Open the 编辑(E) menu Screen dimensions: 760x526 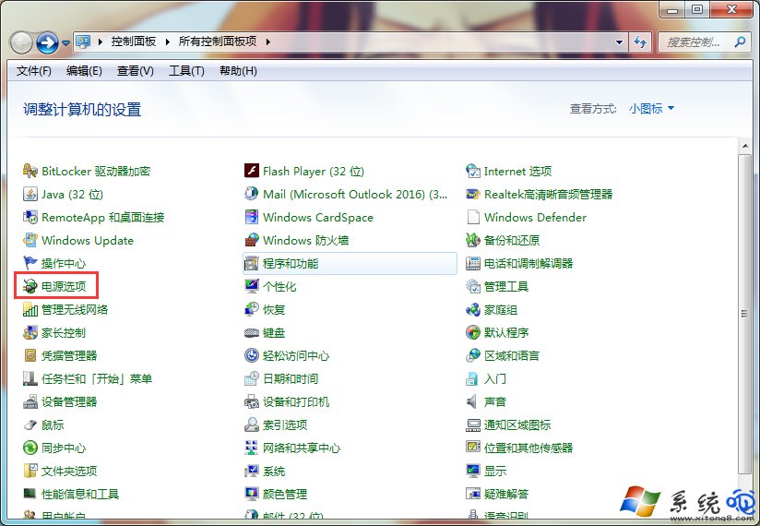click(84, 71)
